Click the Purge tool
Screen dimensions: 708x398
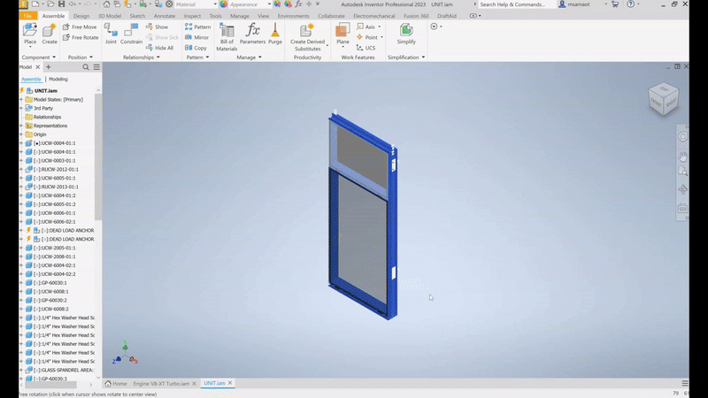pos(275,34)
